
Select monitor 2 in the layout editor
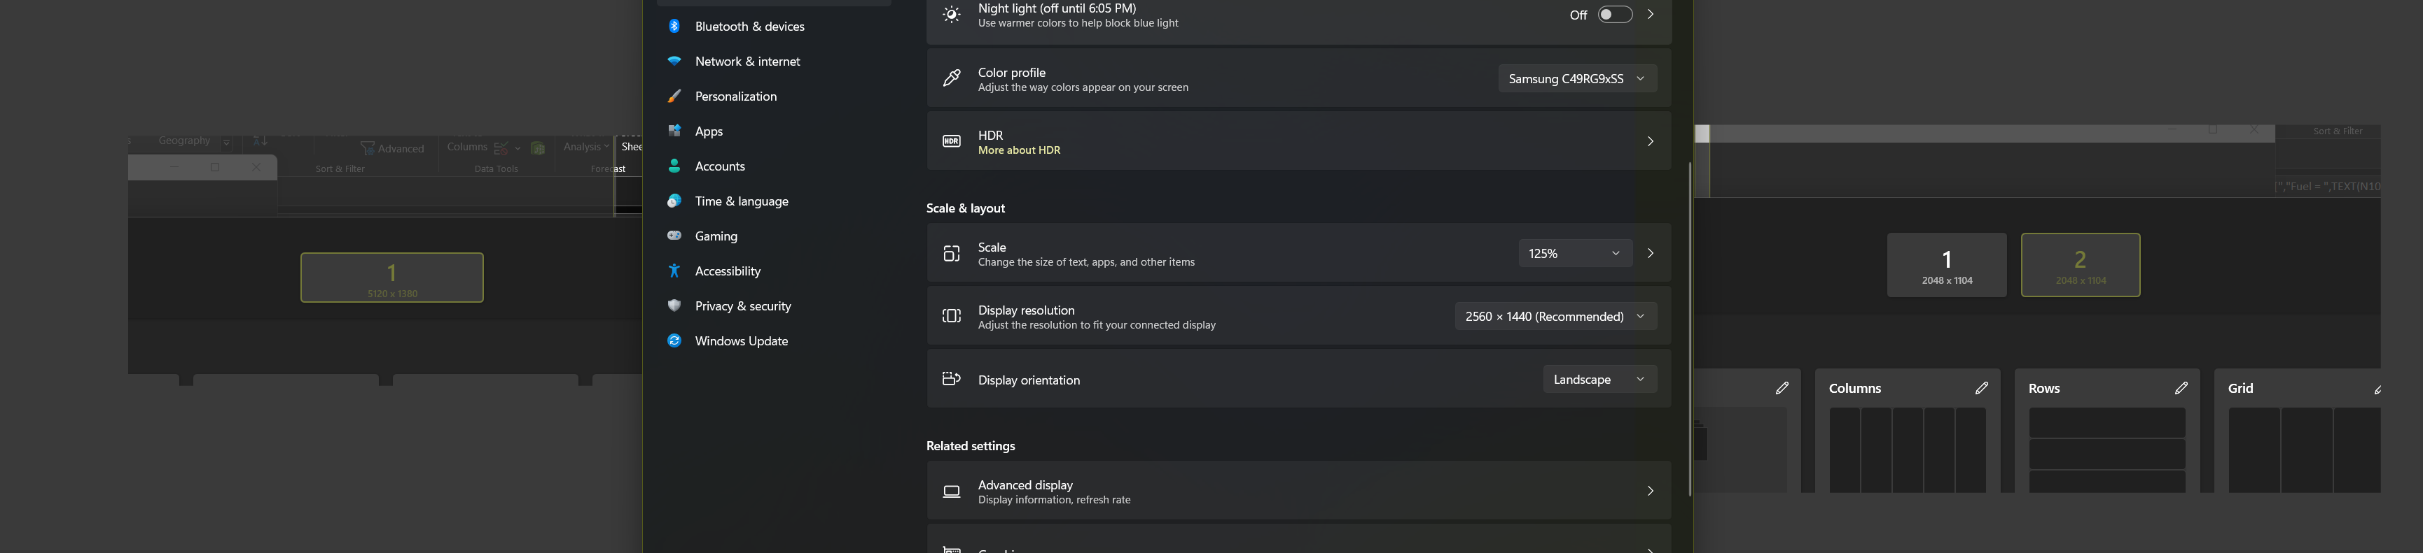coord(2080,264)
